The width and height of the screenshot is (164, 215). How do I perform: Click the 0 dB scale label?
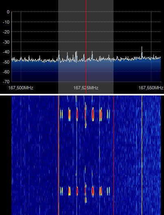pyautogui.click(x=8, y=12)
